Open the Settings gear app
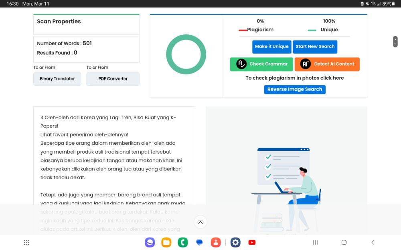 pyautogui.click(x=235, y=242)
